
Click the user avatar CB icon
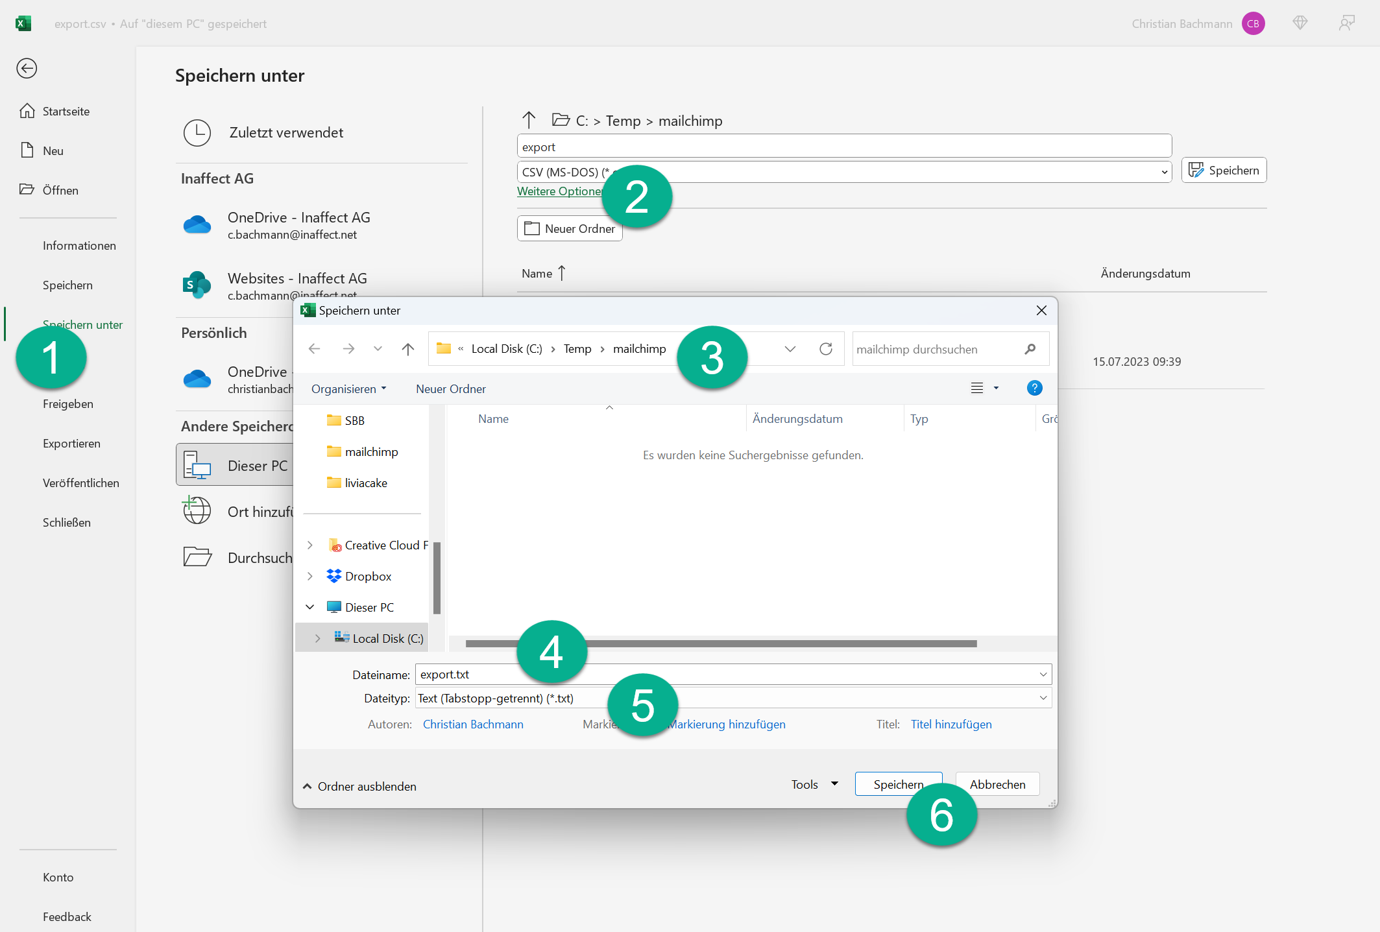click(x=1253, y=24)
